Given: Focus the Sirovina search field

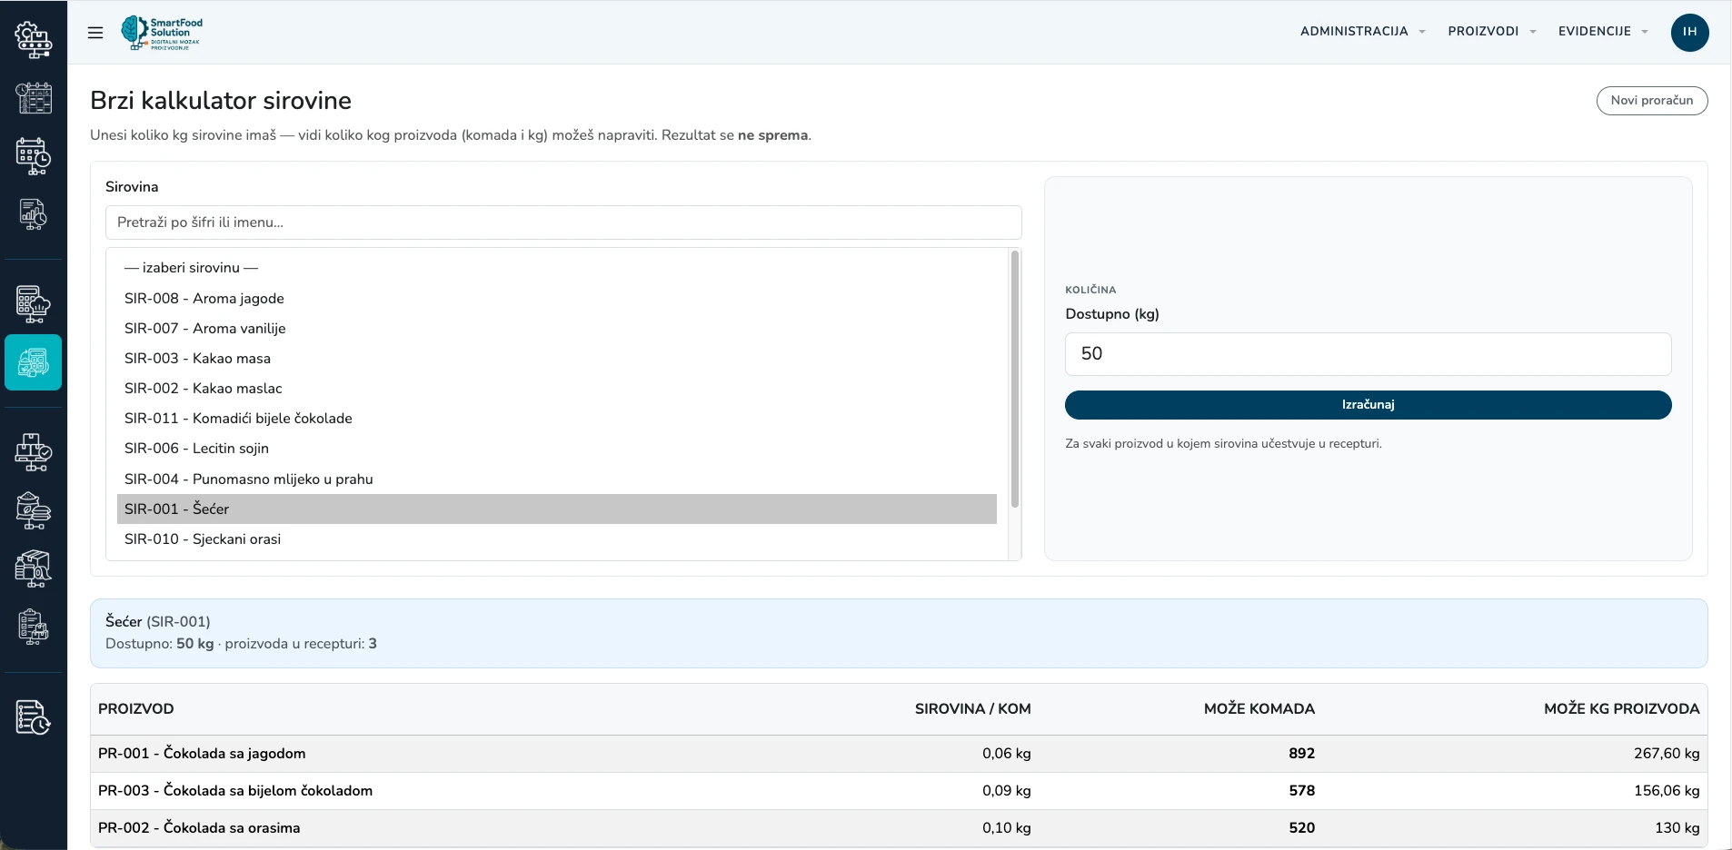Looking at the screenshot, I should 563,222.
